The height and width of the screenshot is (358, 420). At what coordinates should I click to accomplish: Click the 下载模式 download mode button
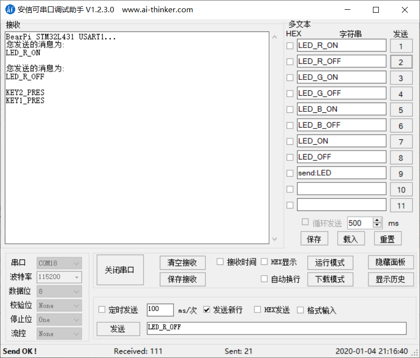(330, 279)
